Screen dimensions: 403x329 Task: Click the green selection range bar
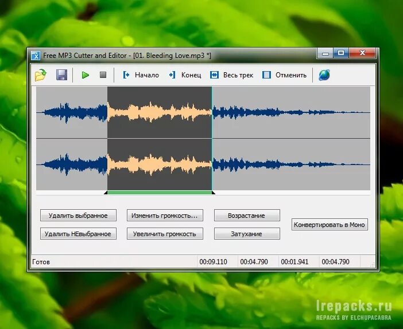pyautogui.click(x=160, y=193)
